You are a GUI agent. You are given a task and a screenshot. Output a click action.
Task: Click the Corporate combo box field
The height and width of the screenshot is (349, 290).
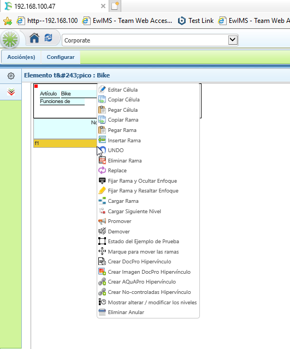tap(150, 40)
